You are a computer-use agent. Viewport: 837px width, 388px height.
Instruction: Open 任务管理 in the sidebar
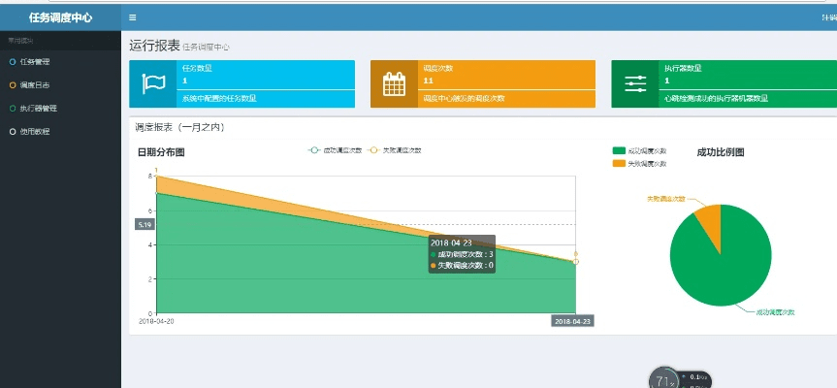coord(35,62)
